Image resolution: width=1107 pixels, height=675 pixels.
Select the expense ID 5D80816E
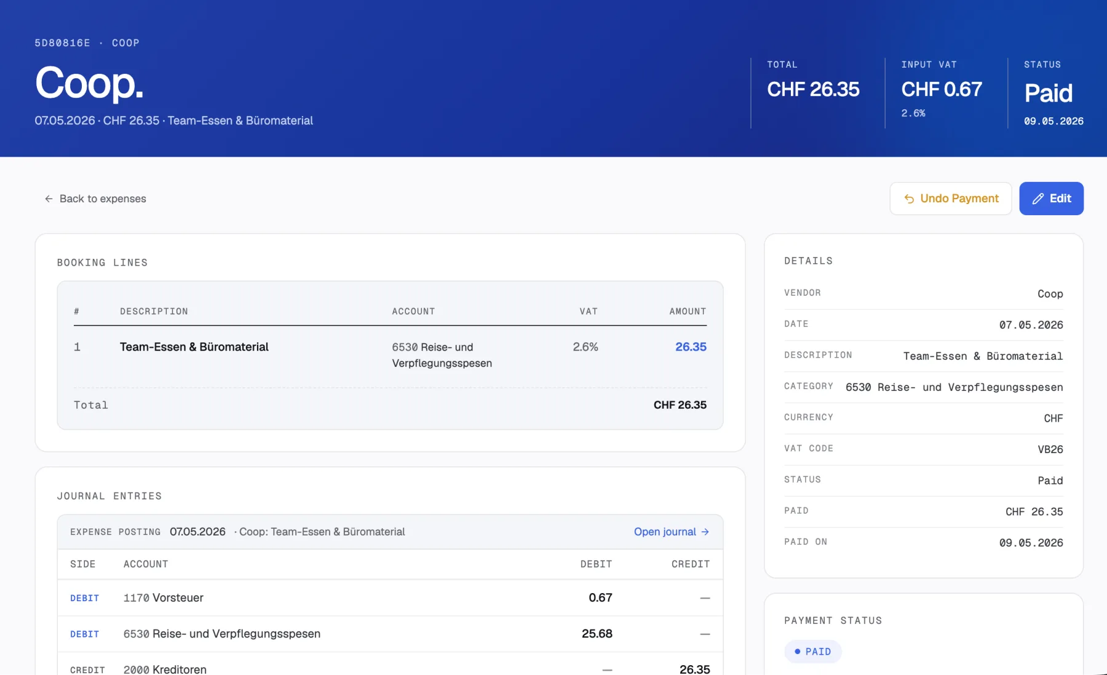62,43
